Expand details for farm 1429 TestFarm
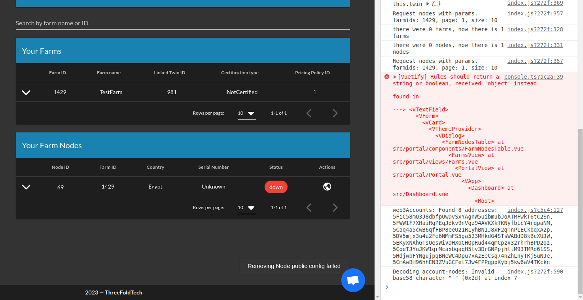The width and height of the screenshot is (583, 300). pos(26,92)
